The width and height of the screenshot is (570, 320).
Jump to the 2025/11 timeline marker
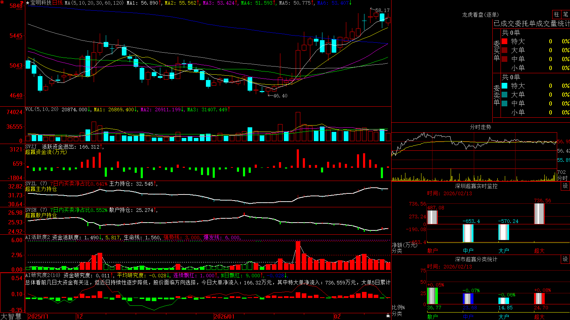click(38, 316)
